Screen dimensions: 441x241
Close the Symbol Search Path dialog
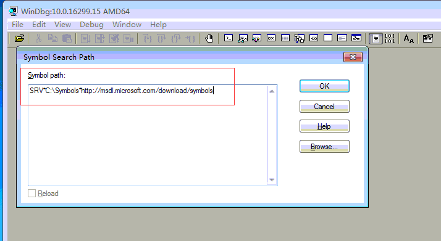click(x=353, y=57)
